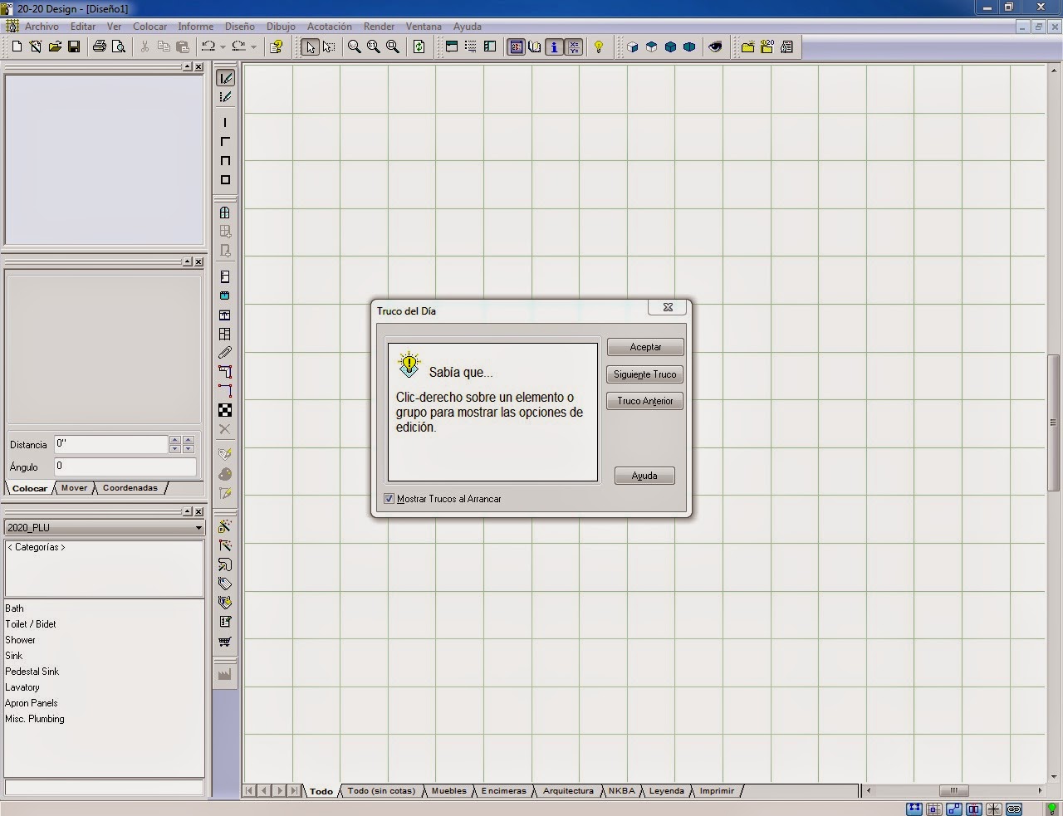The width and height of the screenshot is (1063, 816).
Task: Open the Acotación menu
Action: 329,27
